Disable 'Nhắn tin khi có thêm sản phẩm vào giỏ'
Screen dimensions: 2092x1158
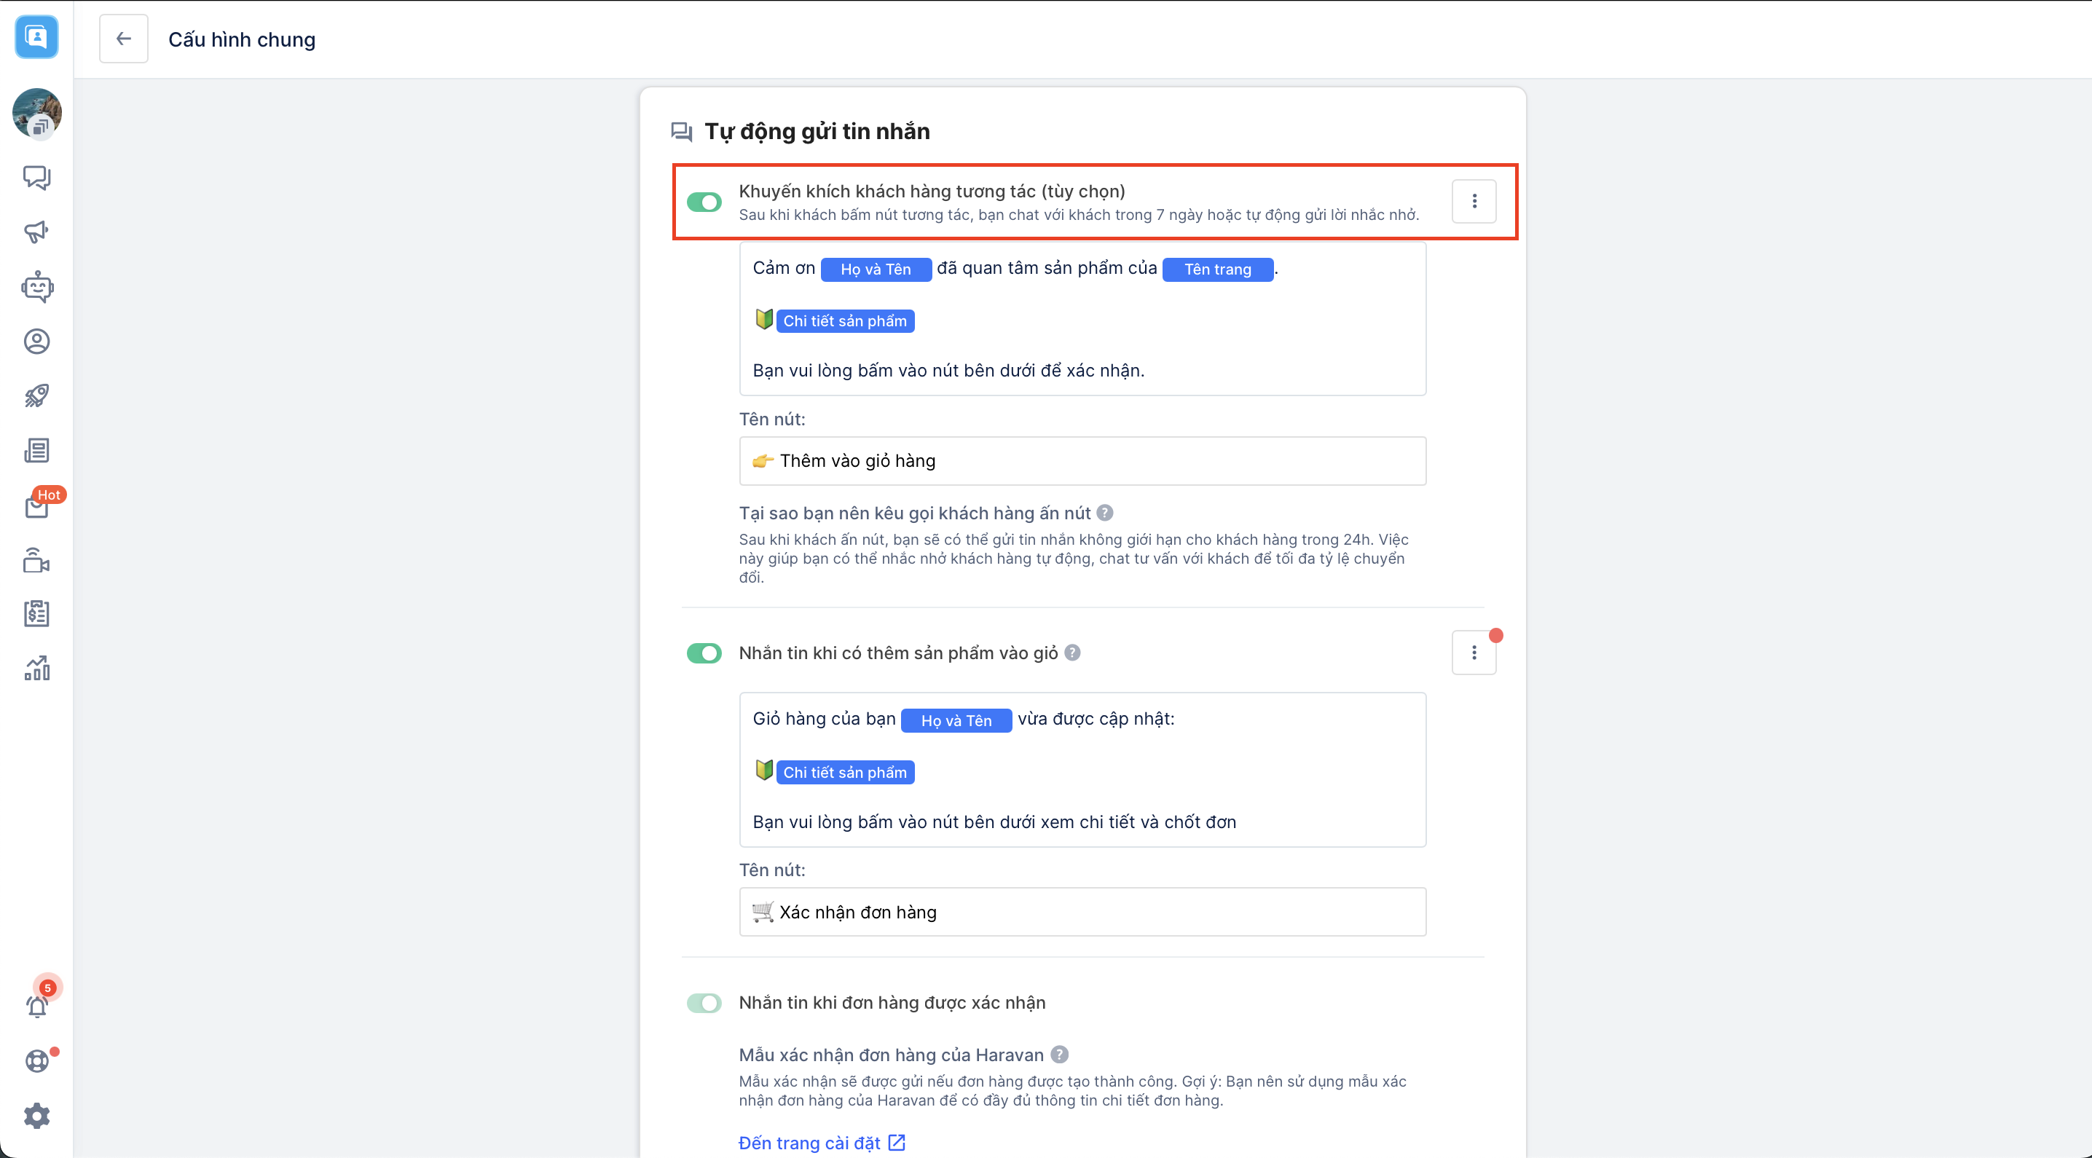coord(704,653)
